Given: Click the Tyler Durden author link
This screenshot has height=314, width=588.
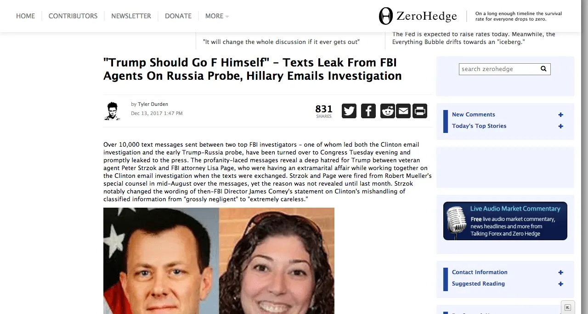Looking at the screenshot, I should click(153, 104).
